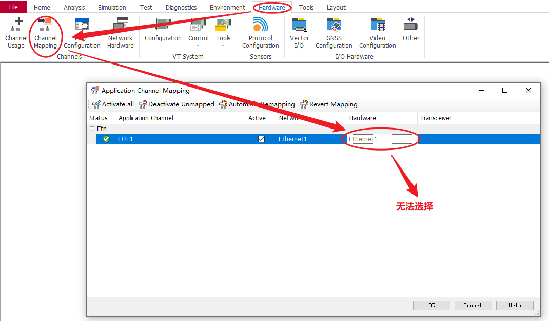Click OK in Application Channel Mapping

[x=432, y=305]
